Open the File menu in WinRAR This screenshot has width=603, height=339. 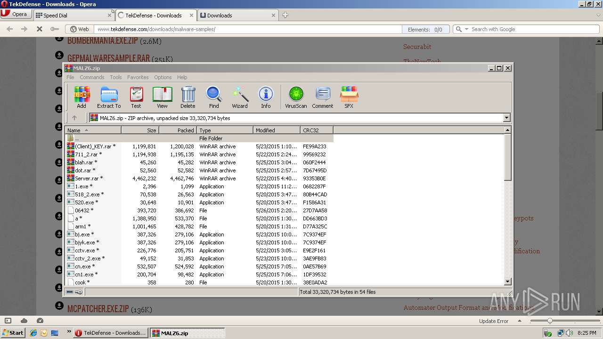(70, 77)
